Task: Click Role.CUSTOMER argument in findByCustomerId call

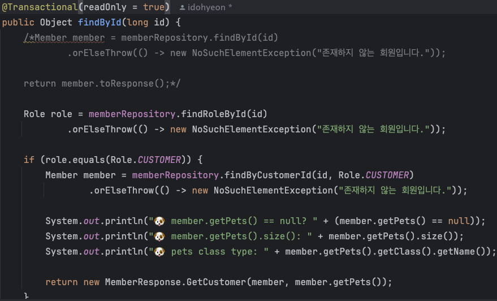Action: point(374,175)
